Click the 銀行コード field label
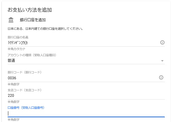 pyautogui.click(x=25, y=72)
